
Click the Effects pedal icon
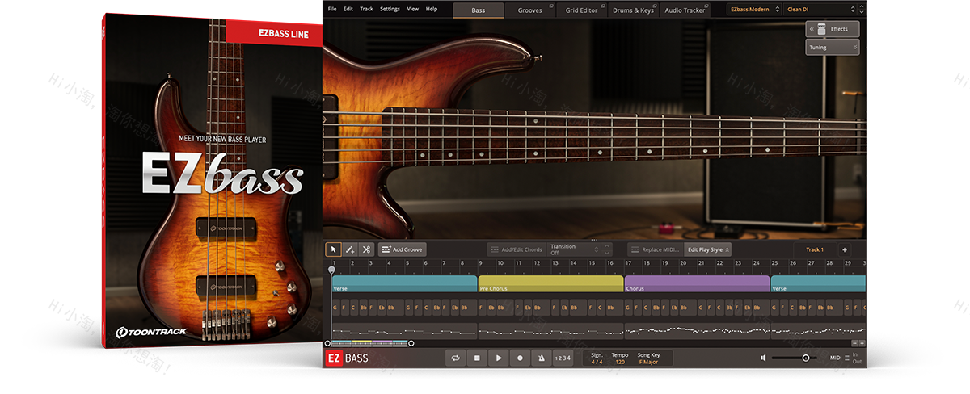click(821, 29)
